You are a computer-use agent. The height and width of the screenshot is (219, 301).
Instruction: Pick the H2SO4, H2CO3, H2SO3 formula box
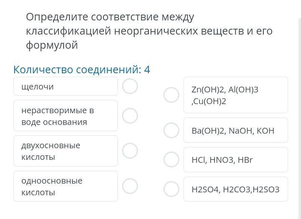[235, 189]
